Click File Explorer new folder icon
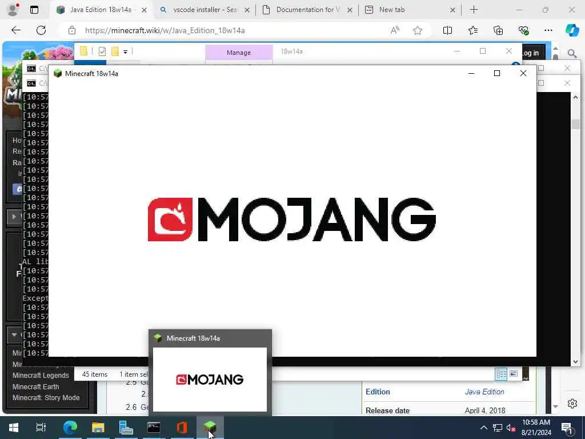The image size is (585, 439). pos(115,51)
